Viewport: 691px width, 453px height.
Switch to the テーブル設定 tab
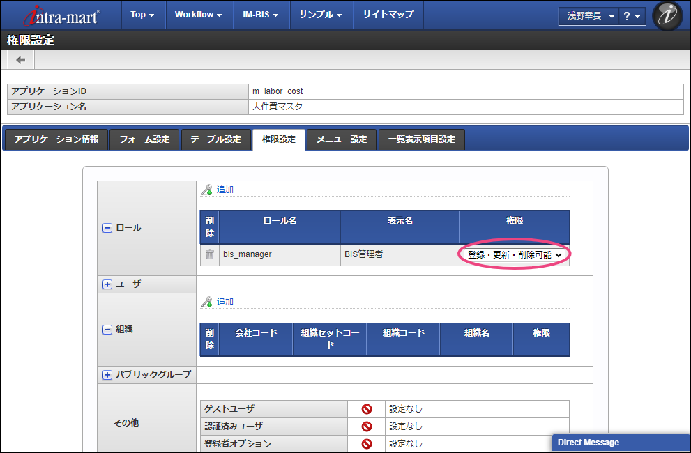tap(215, 139)
